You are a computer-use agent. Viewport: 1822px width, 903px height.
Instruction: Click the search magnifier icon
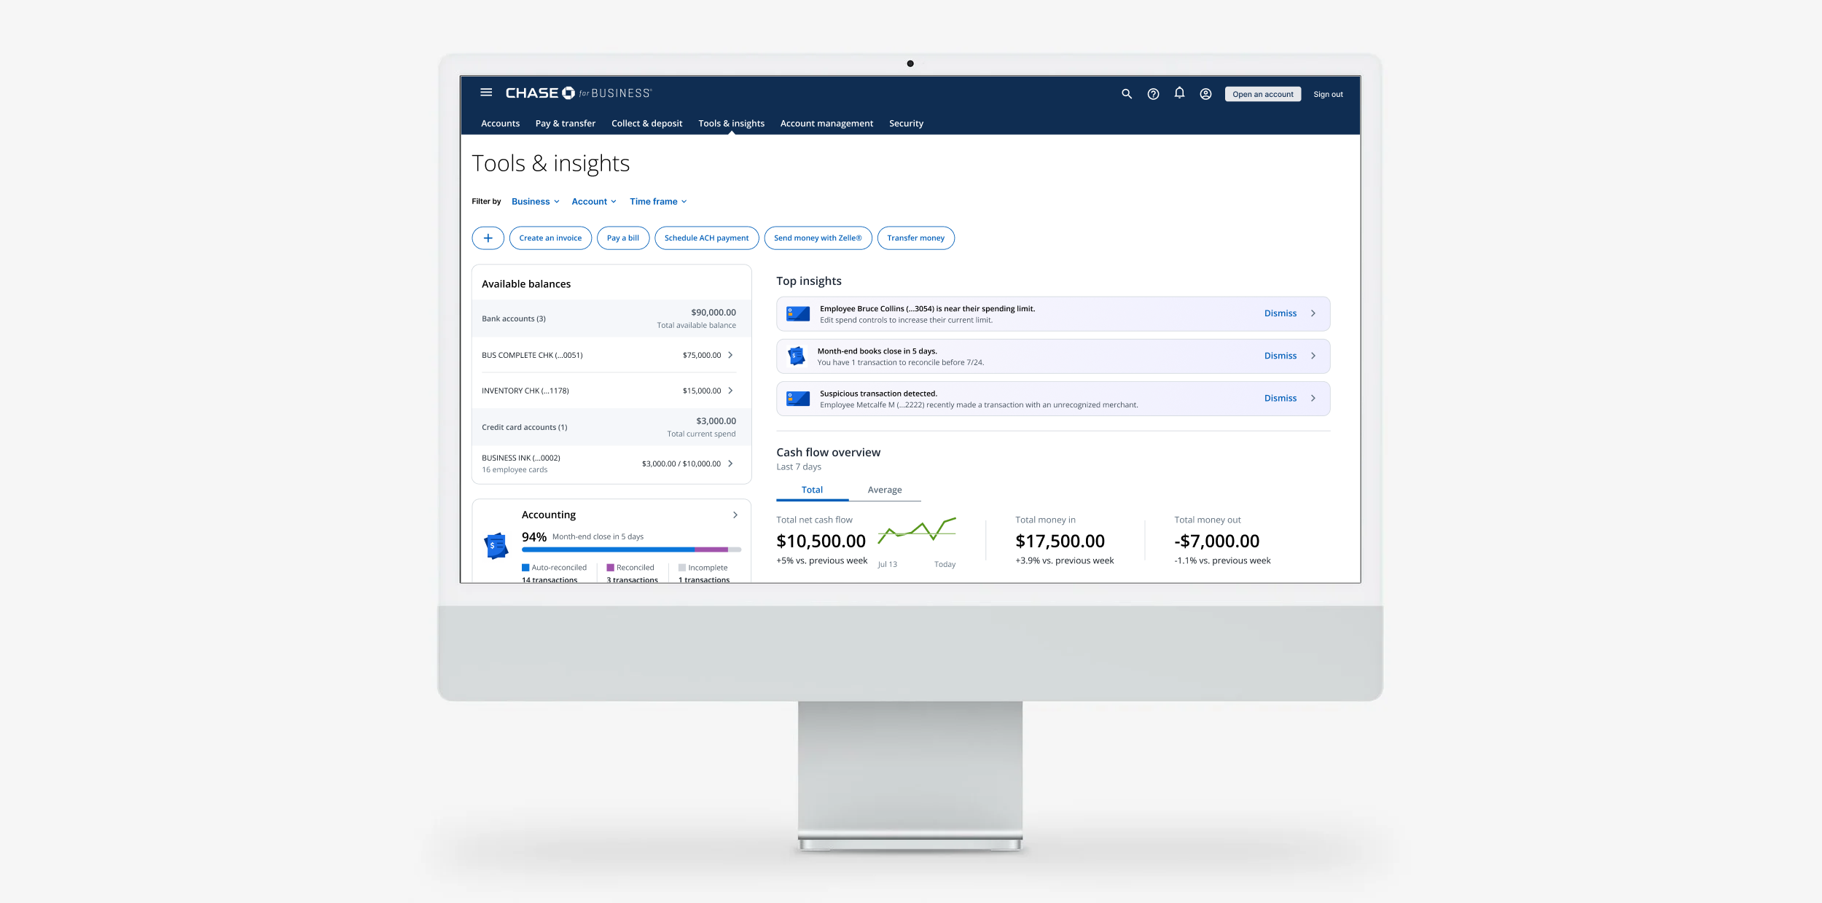pyautogui.click(x=1127, y=94)
